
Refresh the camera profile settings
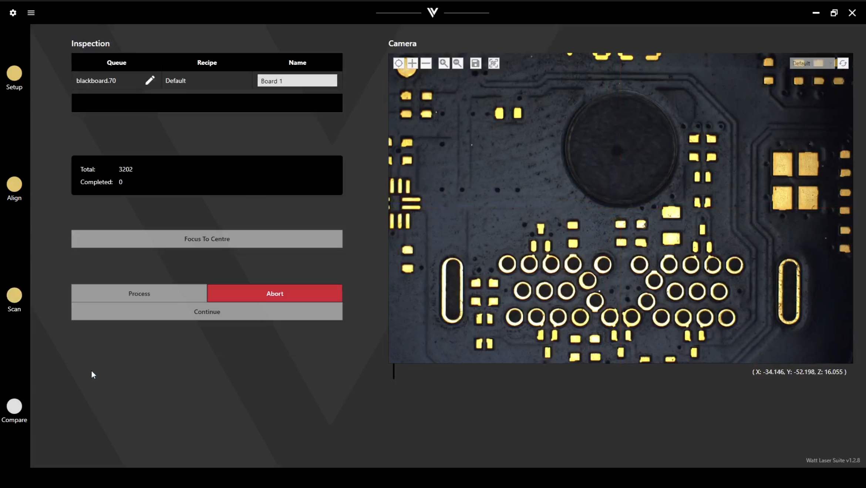click(843, 63)
